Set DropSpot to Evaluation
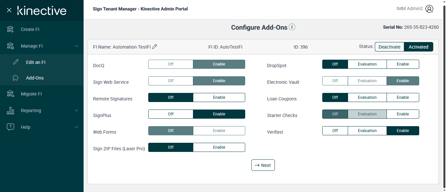 point(367,64)
